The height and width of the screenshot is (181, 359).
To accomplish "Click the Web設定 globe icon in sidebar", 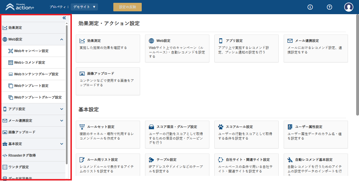I will 5,39.
